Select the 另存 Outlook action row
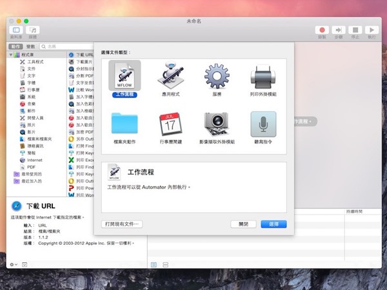This screenshot has width=387, height=290. (x=81, y=139)
